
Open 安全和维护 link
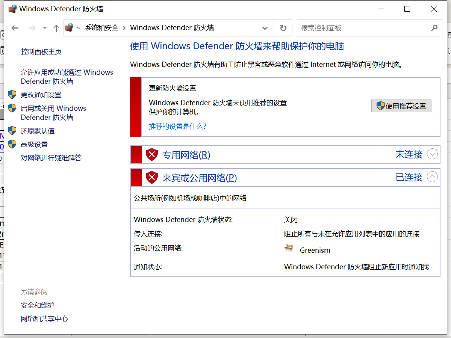pos(38,305)
